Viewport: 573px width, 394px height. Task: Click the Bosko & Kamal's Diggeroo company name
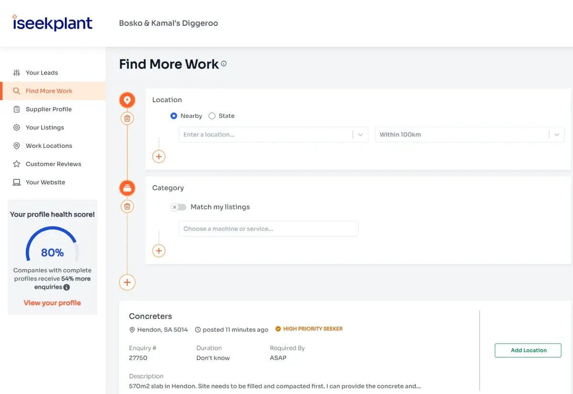coord(169,23)
